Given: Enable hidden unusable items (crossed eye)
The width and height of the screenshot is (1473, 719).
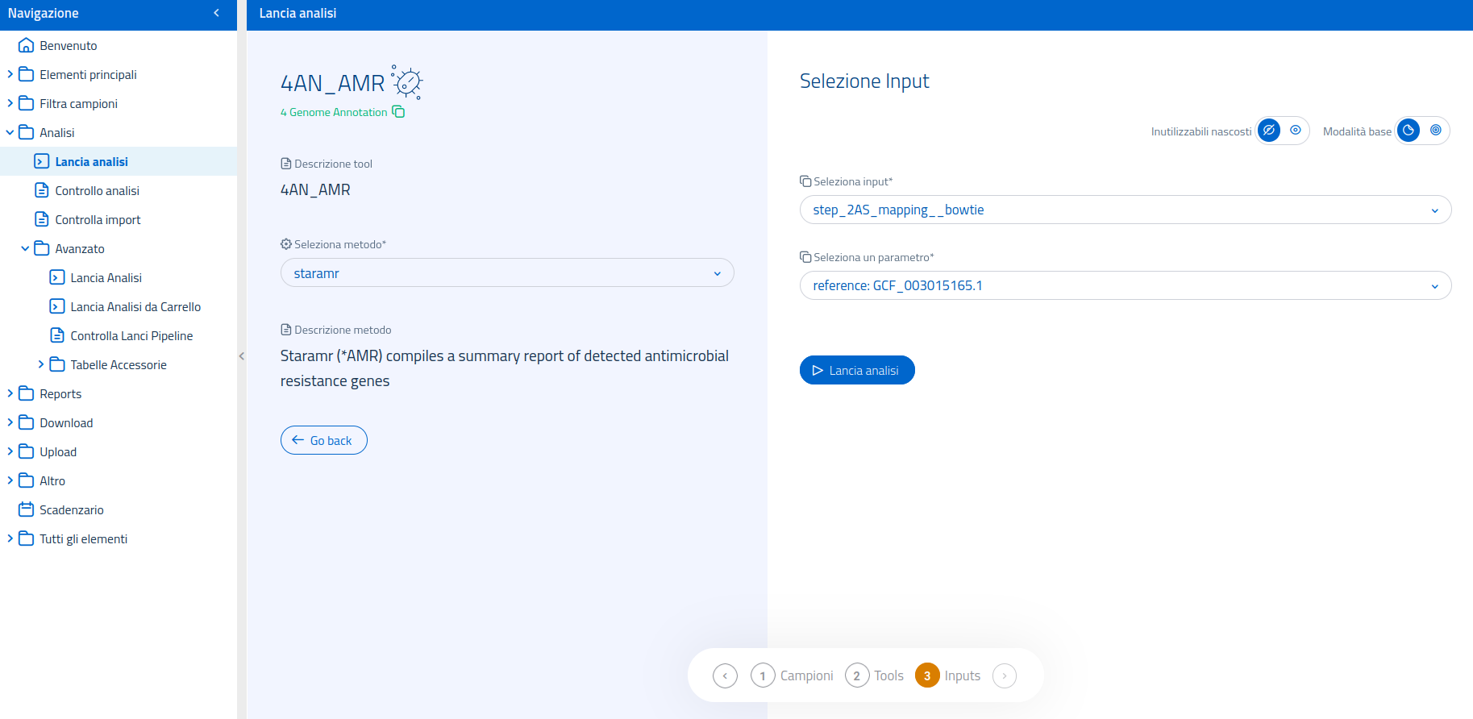Looking at the screenshot, I should coord(1269,131).
